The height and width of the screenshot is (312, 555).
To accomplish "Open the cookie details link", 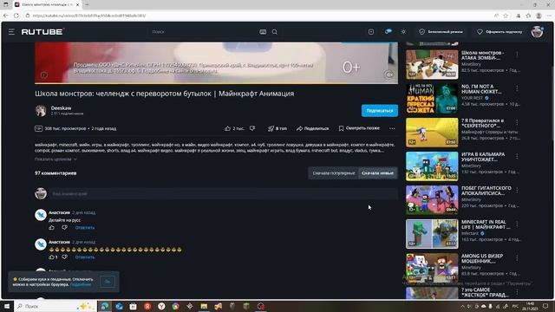I will tap(81, 284).
